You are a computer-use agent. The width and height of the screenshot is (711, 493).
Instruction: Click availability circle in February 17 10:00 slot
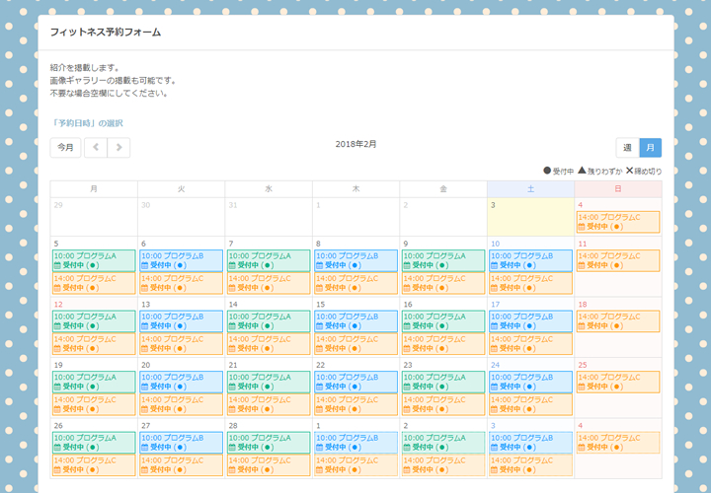tap(529, 326)
